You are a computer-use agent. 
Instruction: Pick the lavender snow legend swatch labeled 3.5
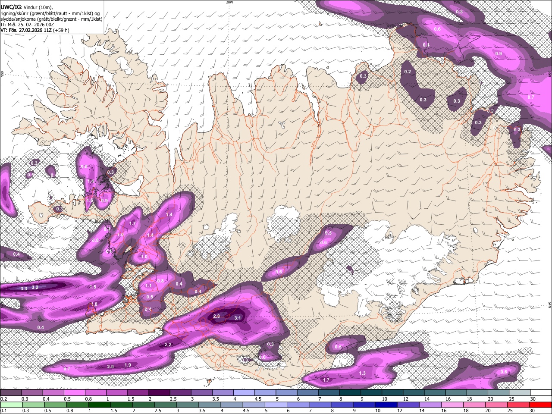223,392
